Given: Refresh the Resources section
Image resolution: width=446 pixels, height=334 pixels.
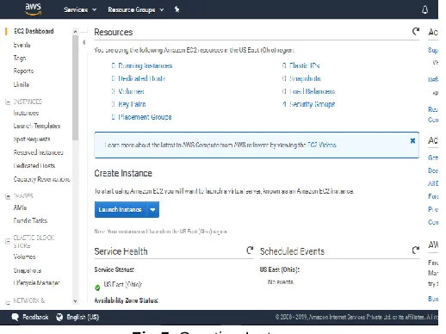Looking at the screenshot, I should point(416,31).
